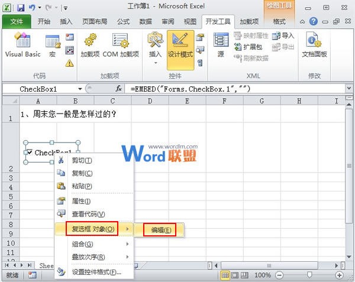Open the Visual Basic editor
Image resolution: width=355 pixels, height=282 pixels.
[22, 45]
